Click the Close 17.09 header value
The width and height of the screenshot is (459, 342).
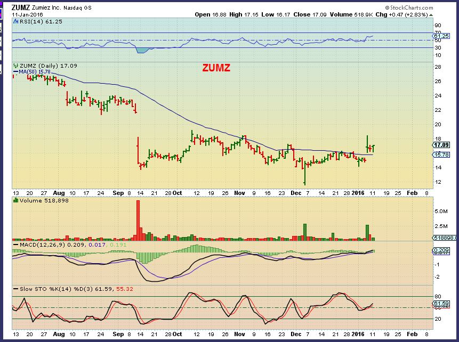[310, 14]
